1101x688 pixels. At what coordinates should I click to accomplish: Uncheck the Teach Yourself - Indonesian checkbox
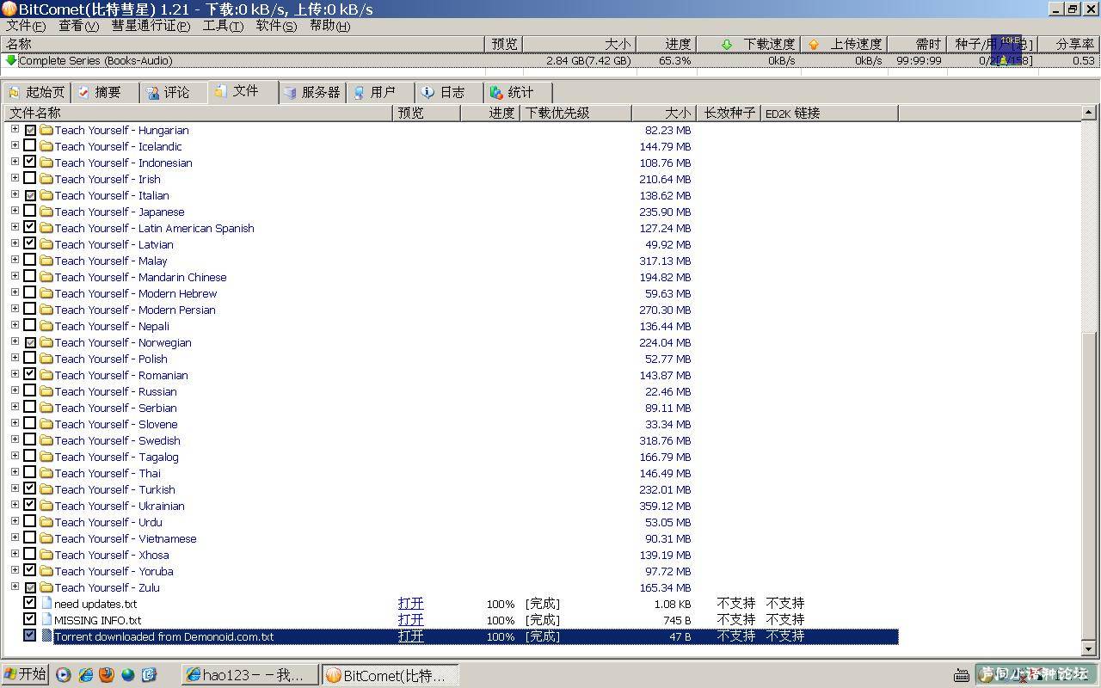pyautogui.click(x=30, y=163)
